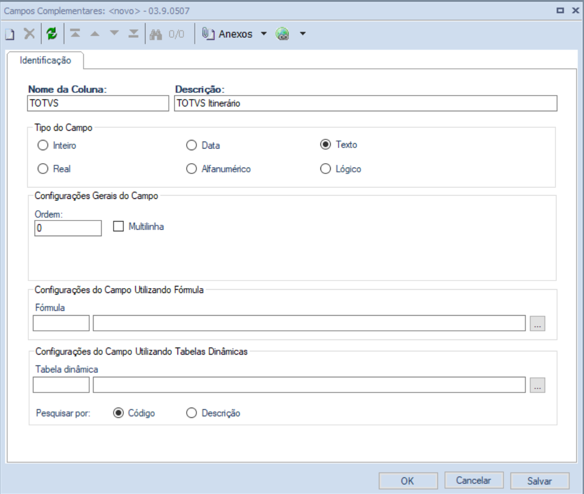584x494 pixels.
Task: Click the Delete X toolbar icon
Action: click(29, 34)
